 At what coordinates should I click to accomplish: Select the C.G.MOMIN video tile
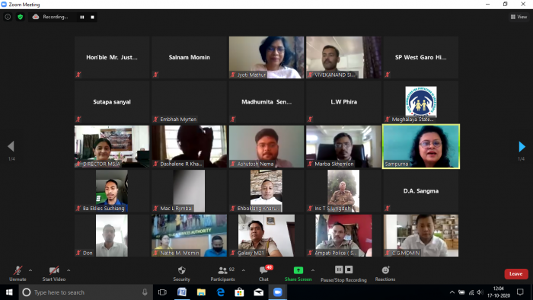pos(421,235)
